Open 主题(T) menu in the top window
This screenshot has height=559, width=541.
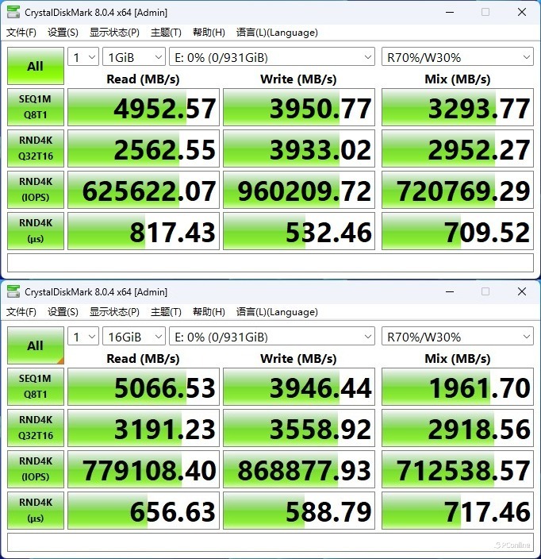click(166, 33)
